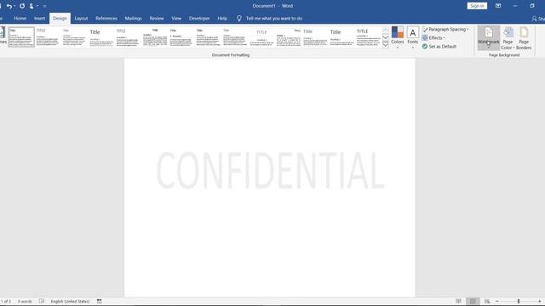The height and width of the screenshot is (306, 545).
Task: Switch to Print Layout view
Action: pyautogui.click(x=473, y=301)
